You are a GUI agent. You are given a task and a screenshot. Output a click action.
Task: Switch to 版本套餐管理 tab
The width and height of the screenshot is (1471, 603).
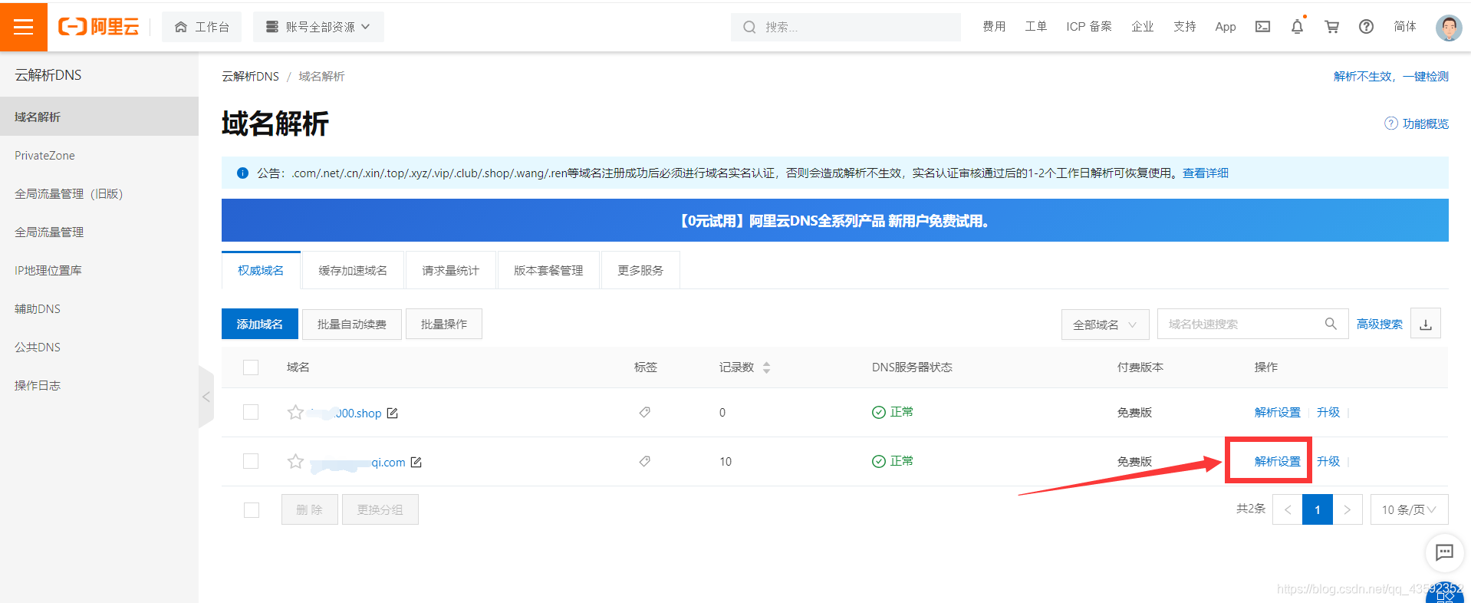tap(548, 270)
